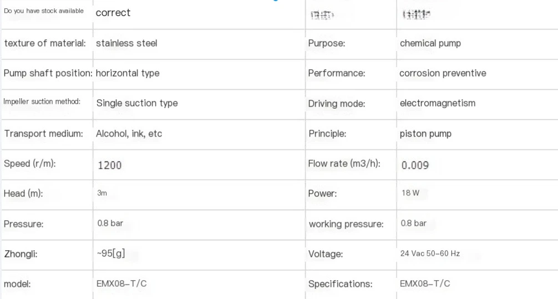
Task: Click the voltage value '24 Vac 50-60 Hz'
Action: tap(430, 254)
